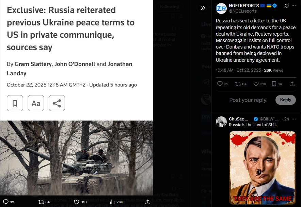
Task: Click the Grok icon beside NOELREPORTS name
Action: pos(286,6)
